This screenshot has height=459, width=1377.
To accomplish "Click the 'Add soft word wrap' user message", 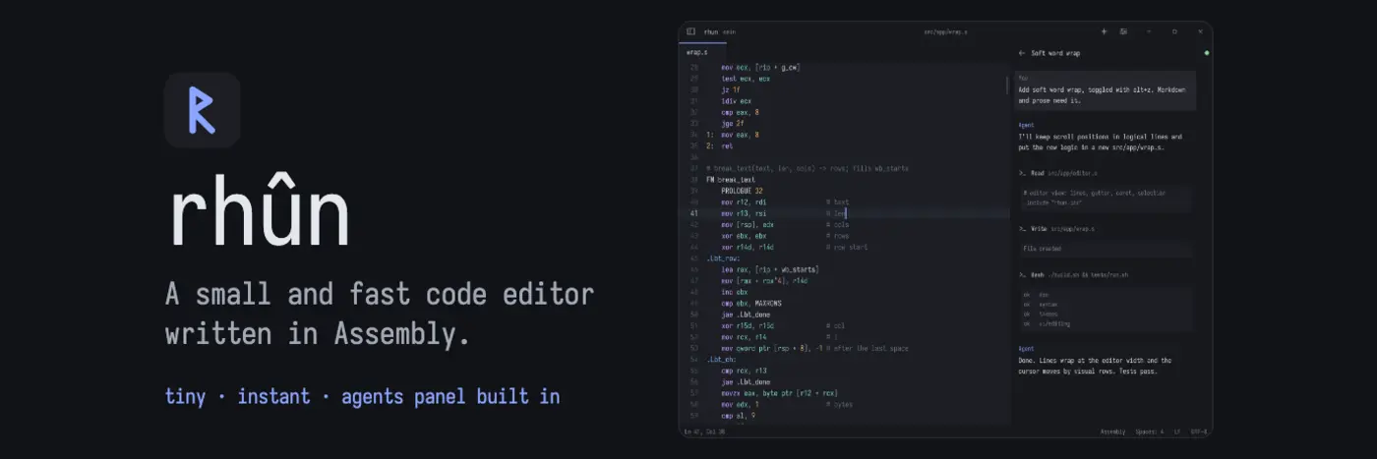I will [1105, 89].
